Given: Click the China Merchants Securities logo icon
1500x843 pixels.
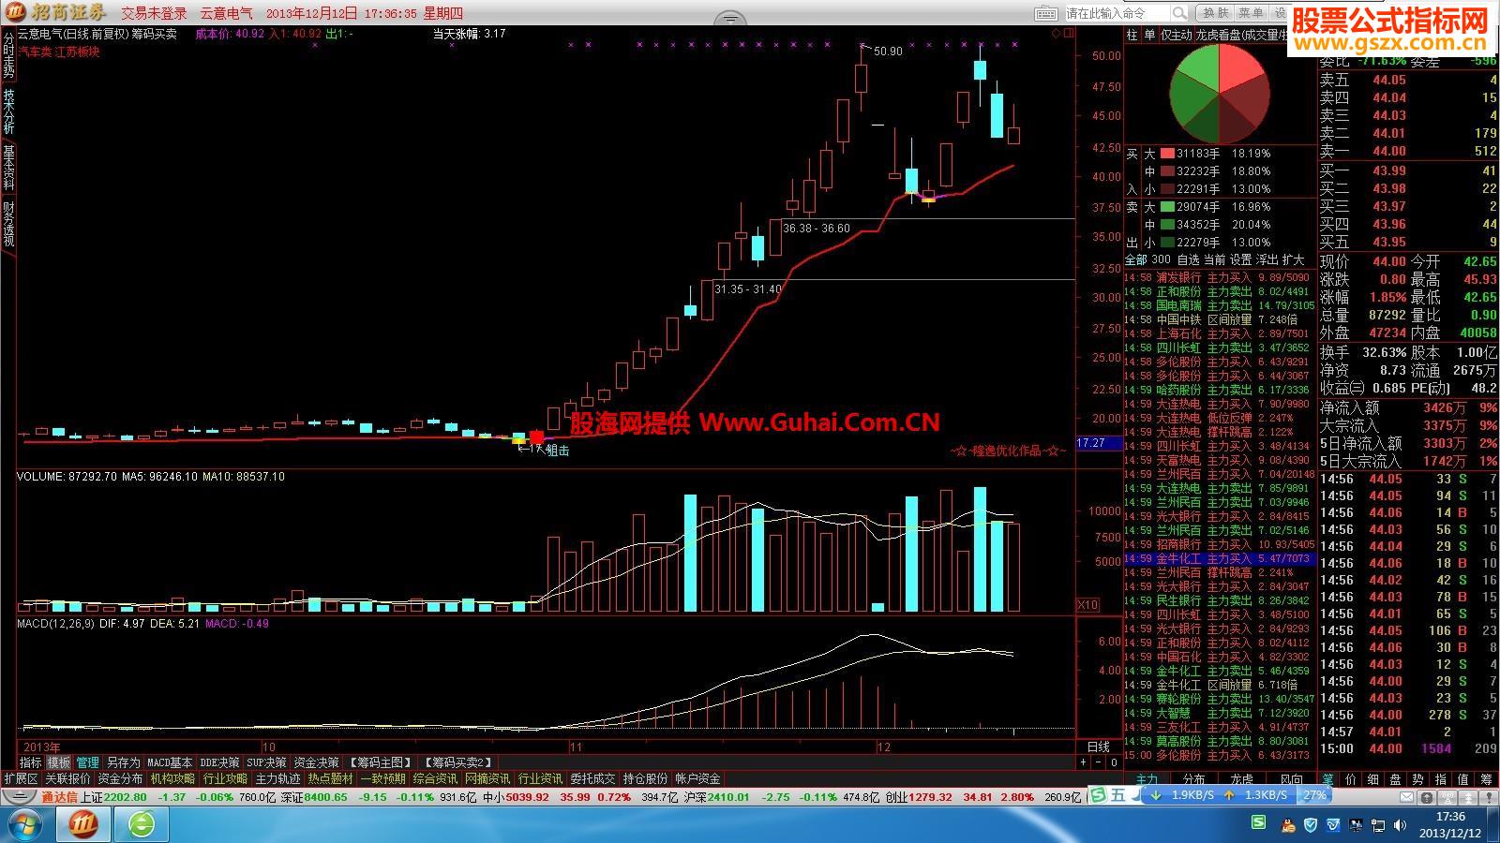Looking at the screenshot, I should [x=14, y=12].
